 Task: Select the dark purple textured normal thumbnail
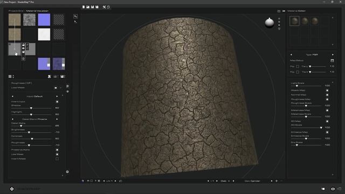click(x=59, y=64)
